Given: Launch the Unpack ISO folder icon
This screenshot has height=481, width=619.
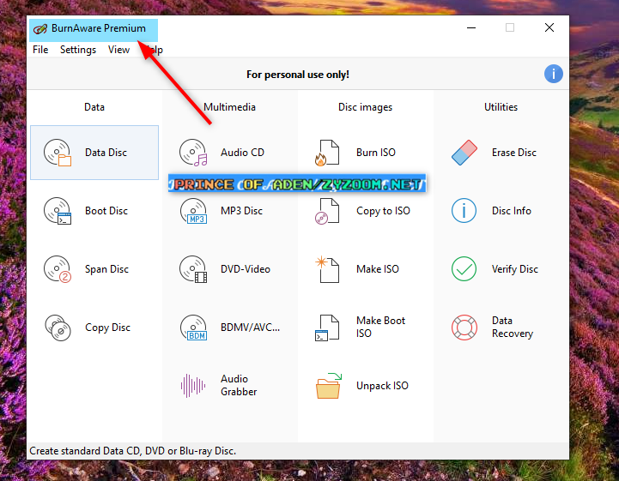Looking at the screenshot, I should tap(329, 386).
